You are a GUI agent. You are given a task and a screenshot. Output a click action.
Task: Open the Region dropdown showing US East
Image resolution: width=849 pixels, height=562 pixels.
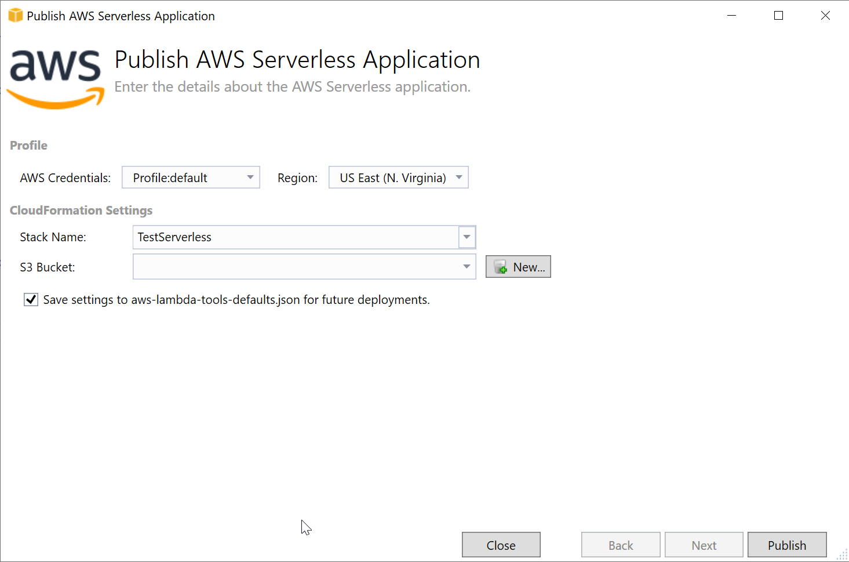(398, 177)
